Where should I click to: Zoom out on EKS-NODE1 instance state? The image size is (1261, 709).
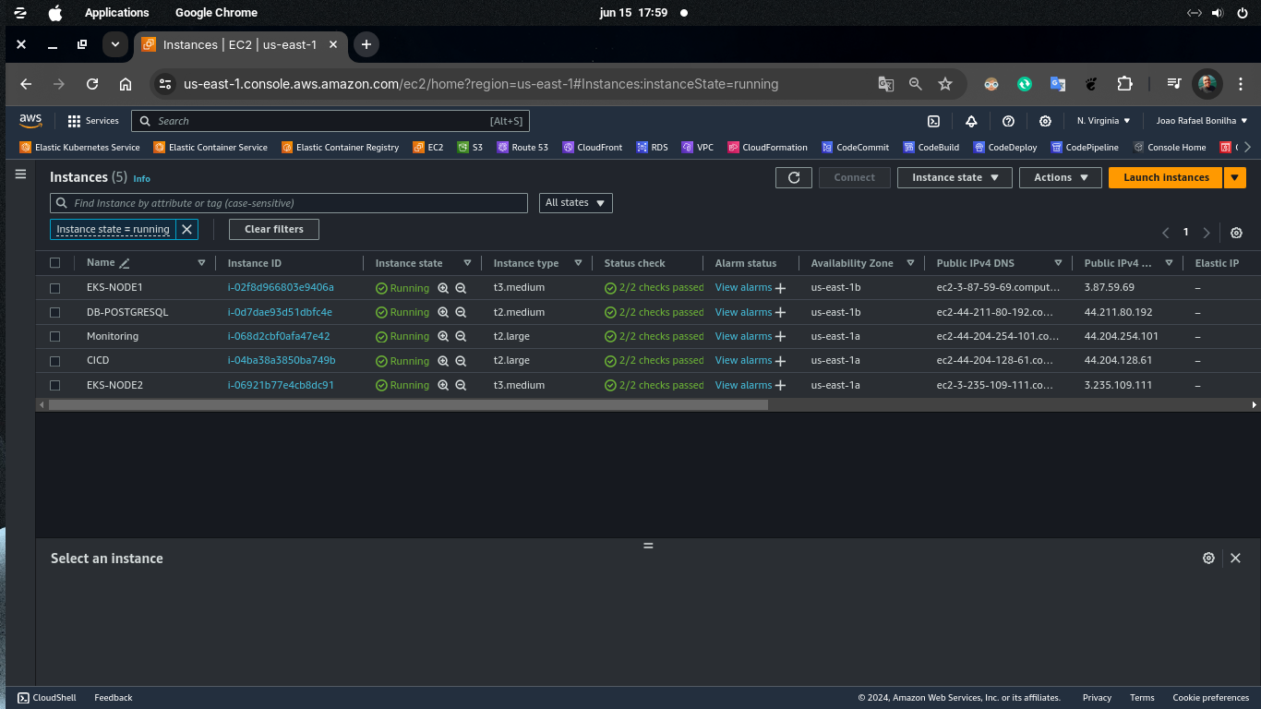click(x=461, y=288)
